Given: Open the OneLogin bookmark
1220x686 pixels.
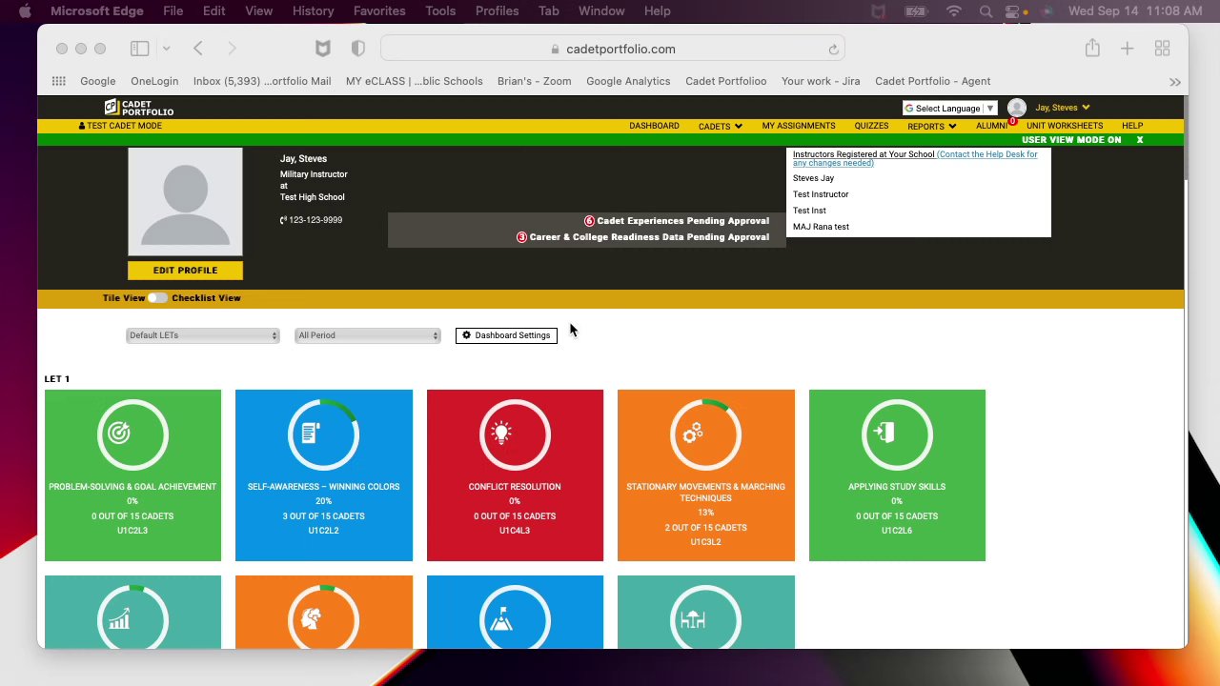Looking at the screenshot, I should point(154,81).
